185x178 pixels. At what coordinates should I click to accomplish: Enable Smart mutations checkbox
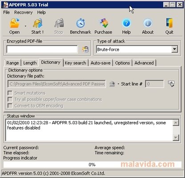tap(10, 93)
